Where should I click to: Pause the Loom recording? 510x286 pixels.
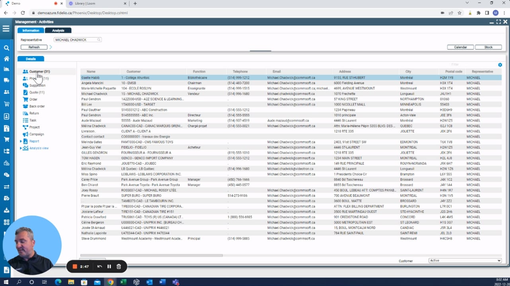pyautogui.click(x=109, y=267)
